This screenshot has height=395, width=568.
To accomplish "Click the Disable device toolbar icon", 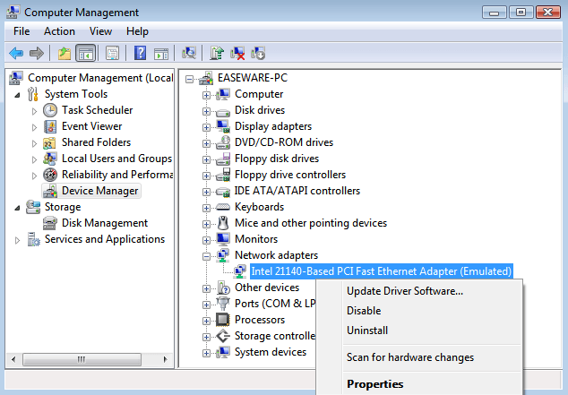I will [x=258, y=53].
